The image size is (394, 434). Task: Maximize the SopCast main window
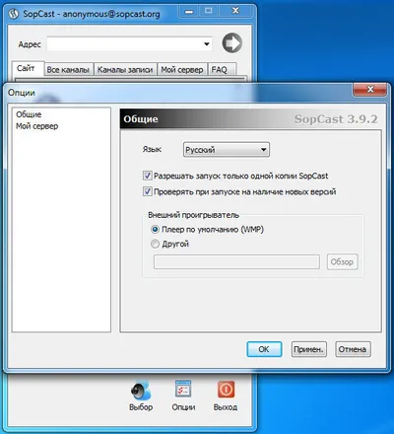(x=209, y=12)
